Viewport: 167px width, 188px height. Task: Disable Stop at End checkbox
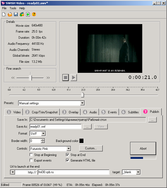67,155
